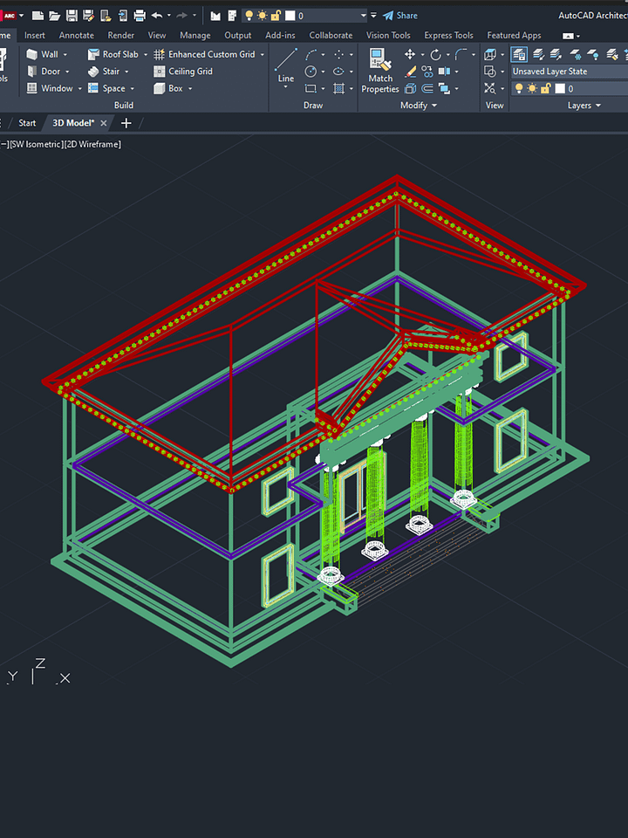Click the Share button
The image size is (628, 838).
pyautogui.click(x=400, y=16)
